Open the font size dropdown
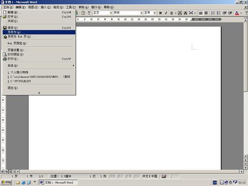The height and width of the screenshot is (186, 248). pyautogui.click(x=155, y=13)
